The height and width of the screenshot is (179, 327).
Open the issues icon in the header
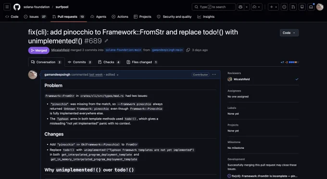[284, 7]
